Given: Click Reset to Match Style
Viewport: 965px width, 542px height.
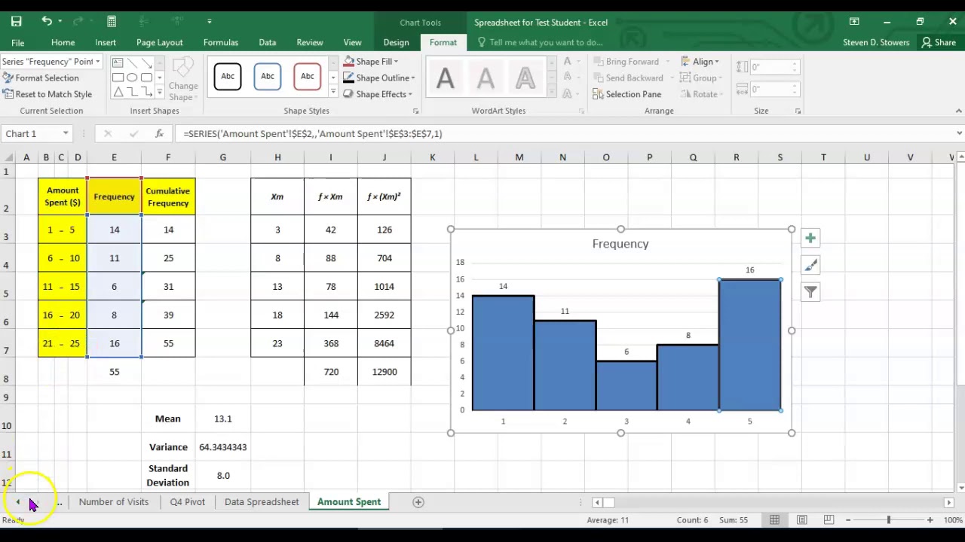Looking at the screenshot, I should 47,94.
